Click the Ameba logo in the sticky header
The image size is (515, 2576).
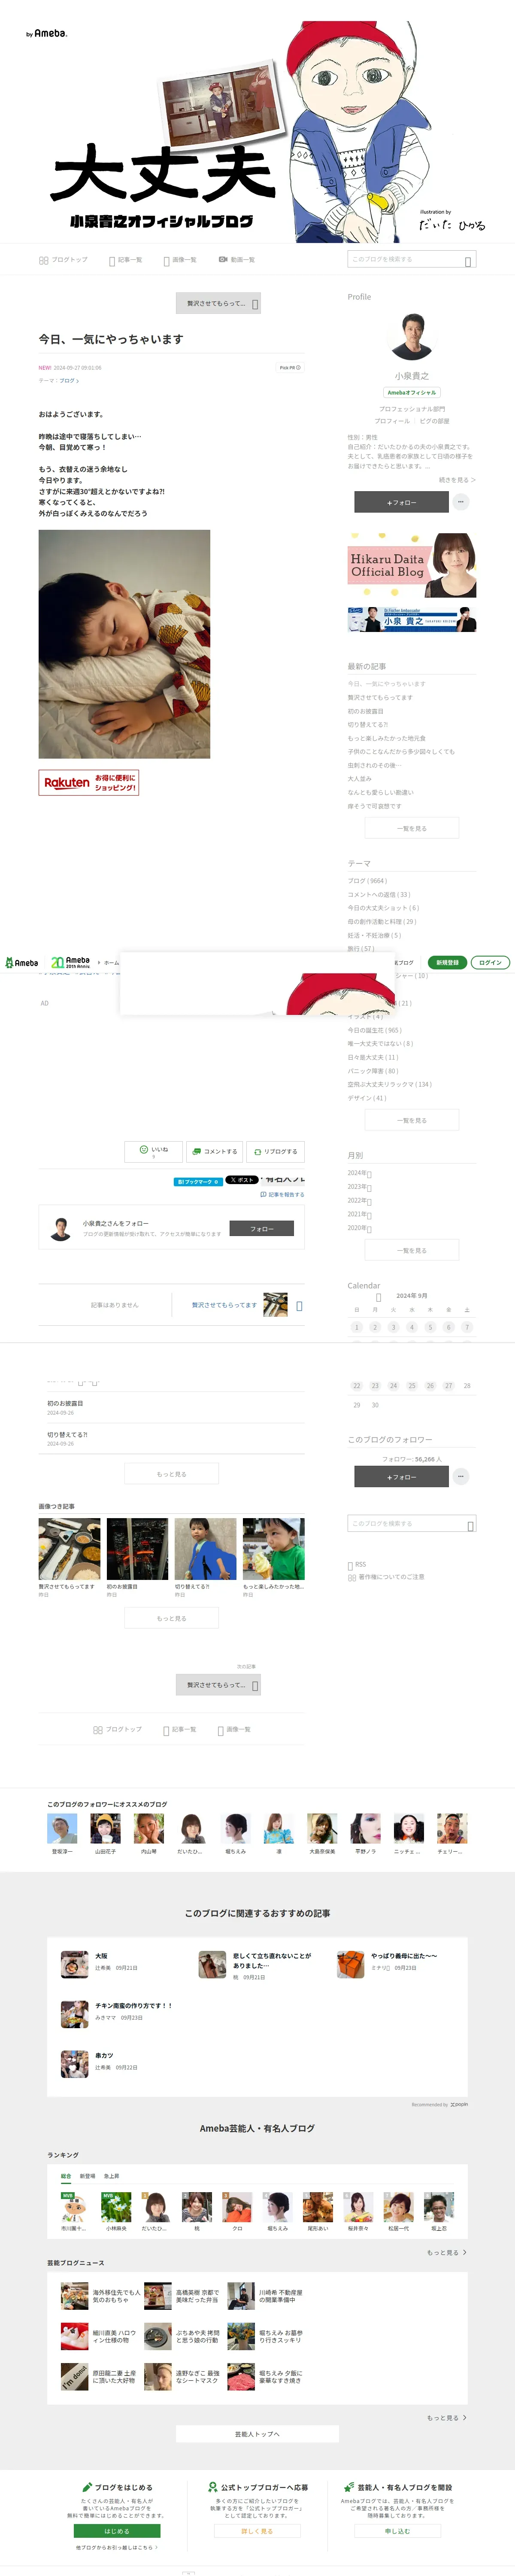click(21, 963)
